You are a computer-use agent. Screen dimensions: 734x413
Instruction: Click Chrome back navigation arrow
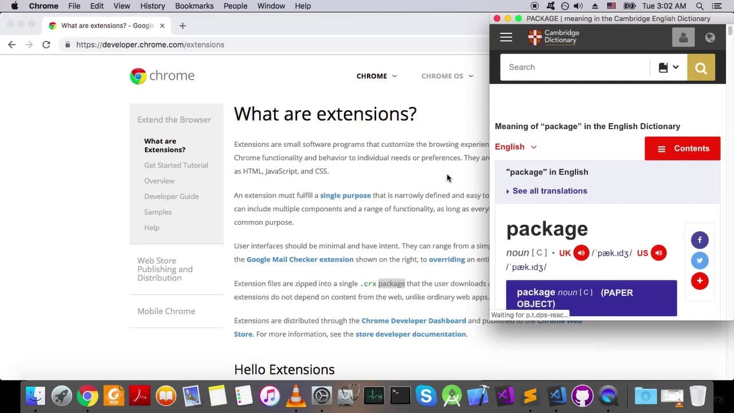tap(11, 45)
